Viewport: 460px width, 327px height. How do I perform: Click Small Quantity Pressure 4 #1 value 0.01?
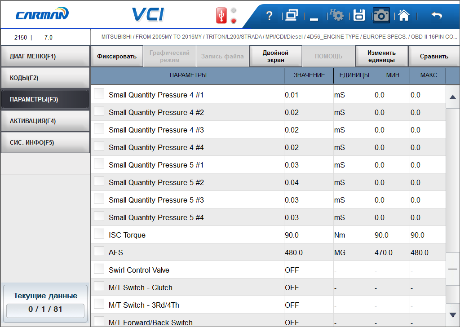pos(292,95)
